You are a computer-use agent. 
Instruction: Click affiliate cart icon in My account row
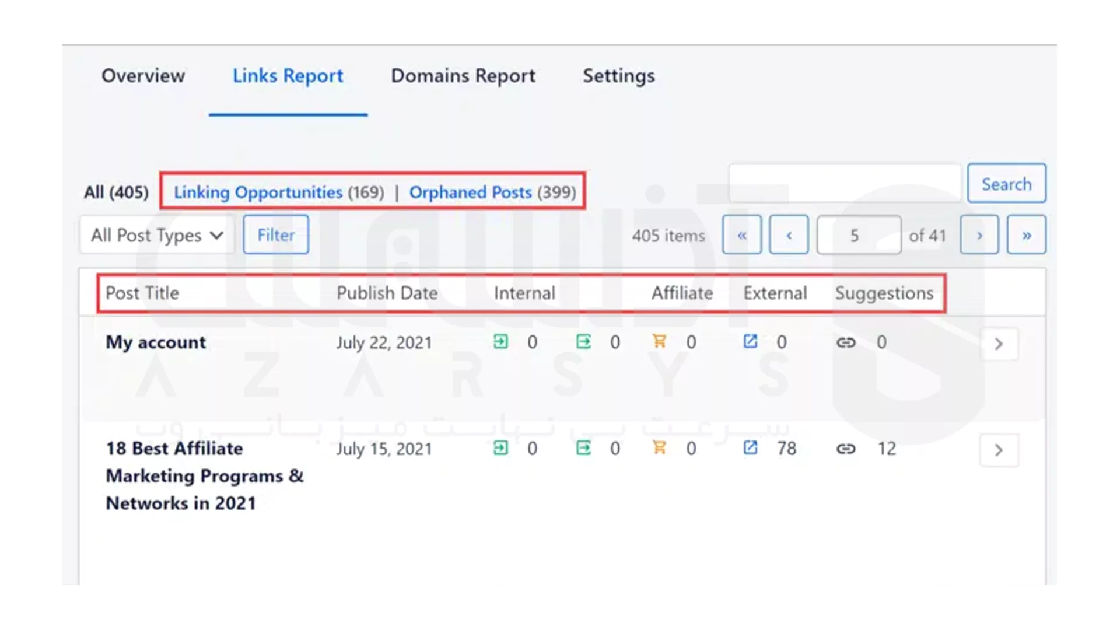point(659,342)
